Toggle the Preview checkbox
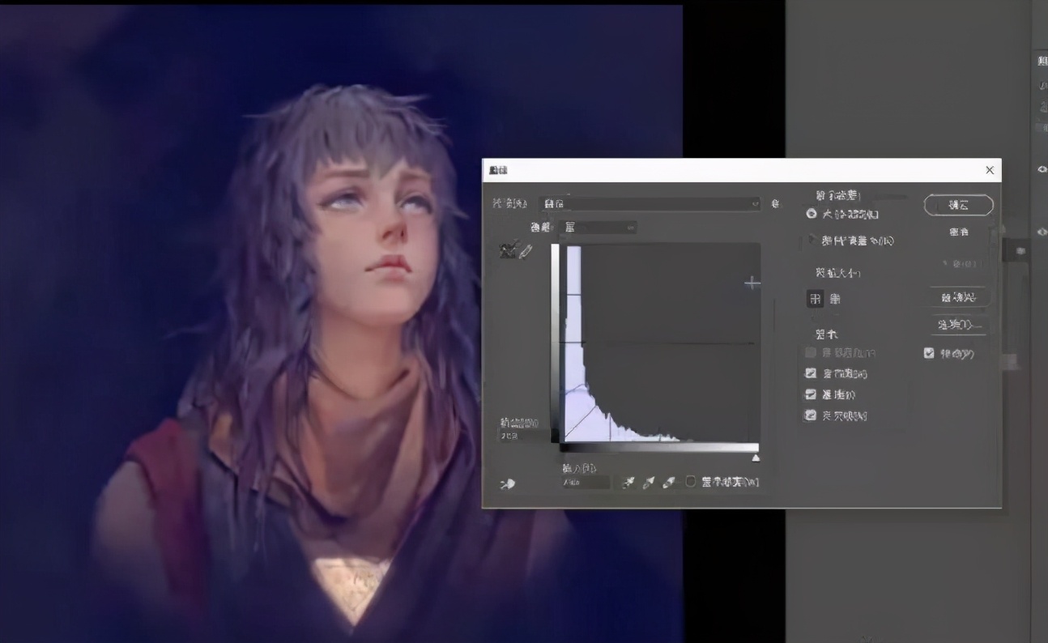1048x643 pixels. [x=929, y=353]
